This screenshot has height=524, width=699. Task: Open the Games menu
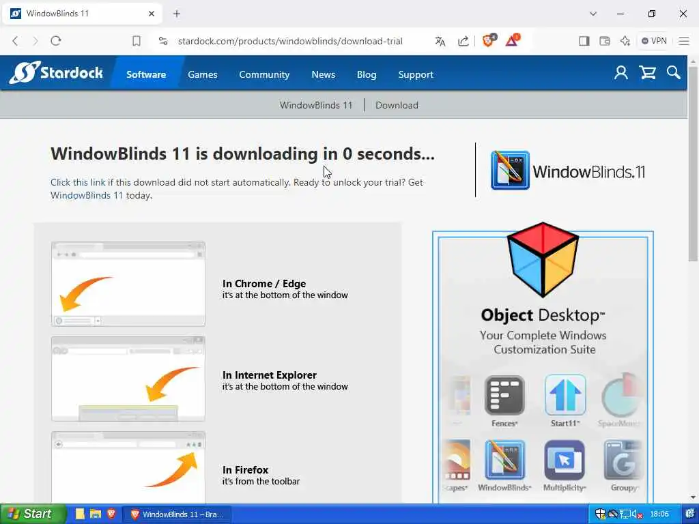pos(202,74)
